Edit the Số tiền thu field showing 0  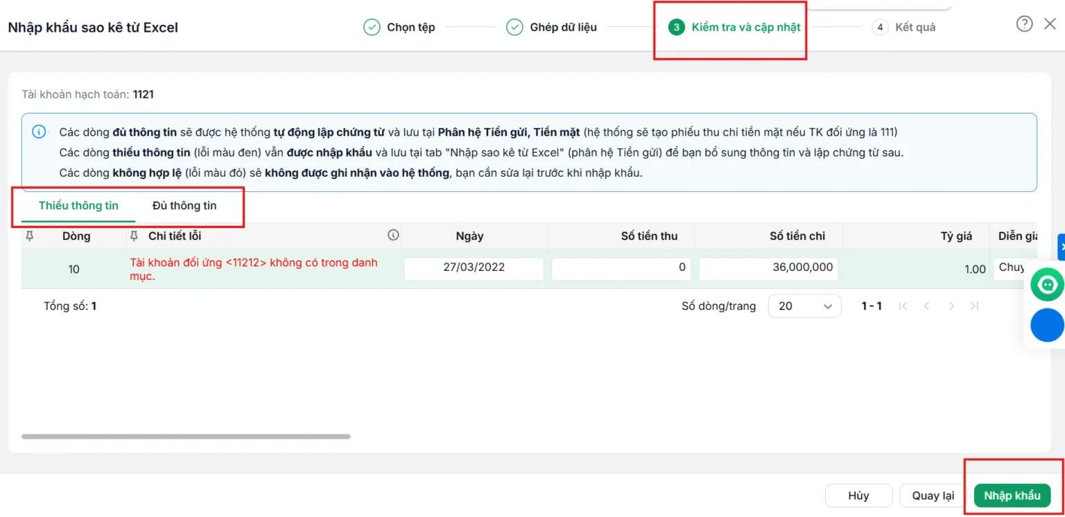click(x=621, y=269)
